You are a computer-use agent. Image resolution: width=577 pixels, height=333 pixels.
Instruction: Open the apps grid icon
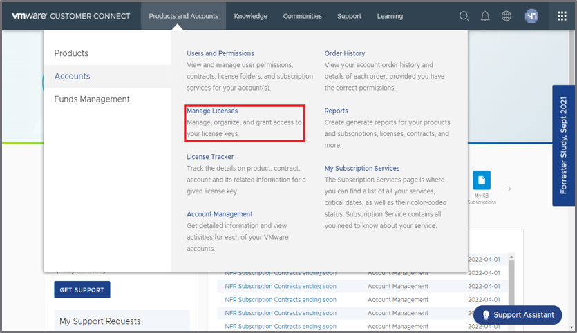pos(562,16)
